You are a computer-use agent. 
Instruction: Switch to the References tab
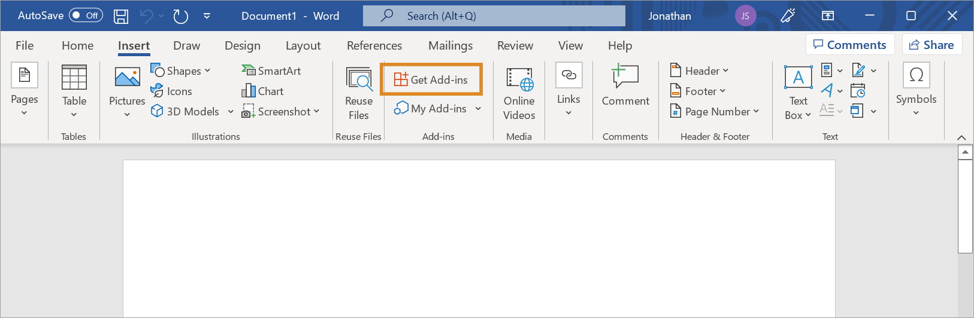(x=374, y=45)
